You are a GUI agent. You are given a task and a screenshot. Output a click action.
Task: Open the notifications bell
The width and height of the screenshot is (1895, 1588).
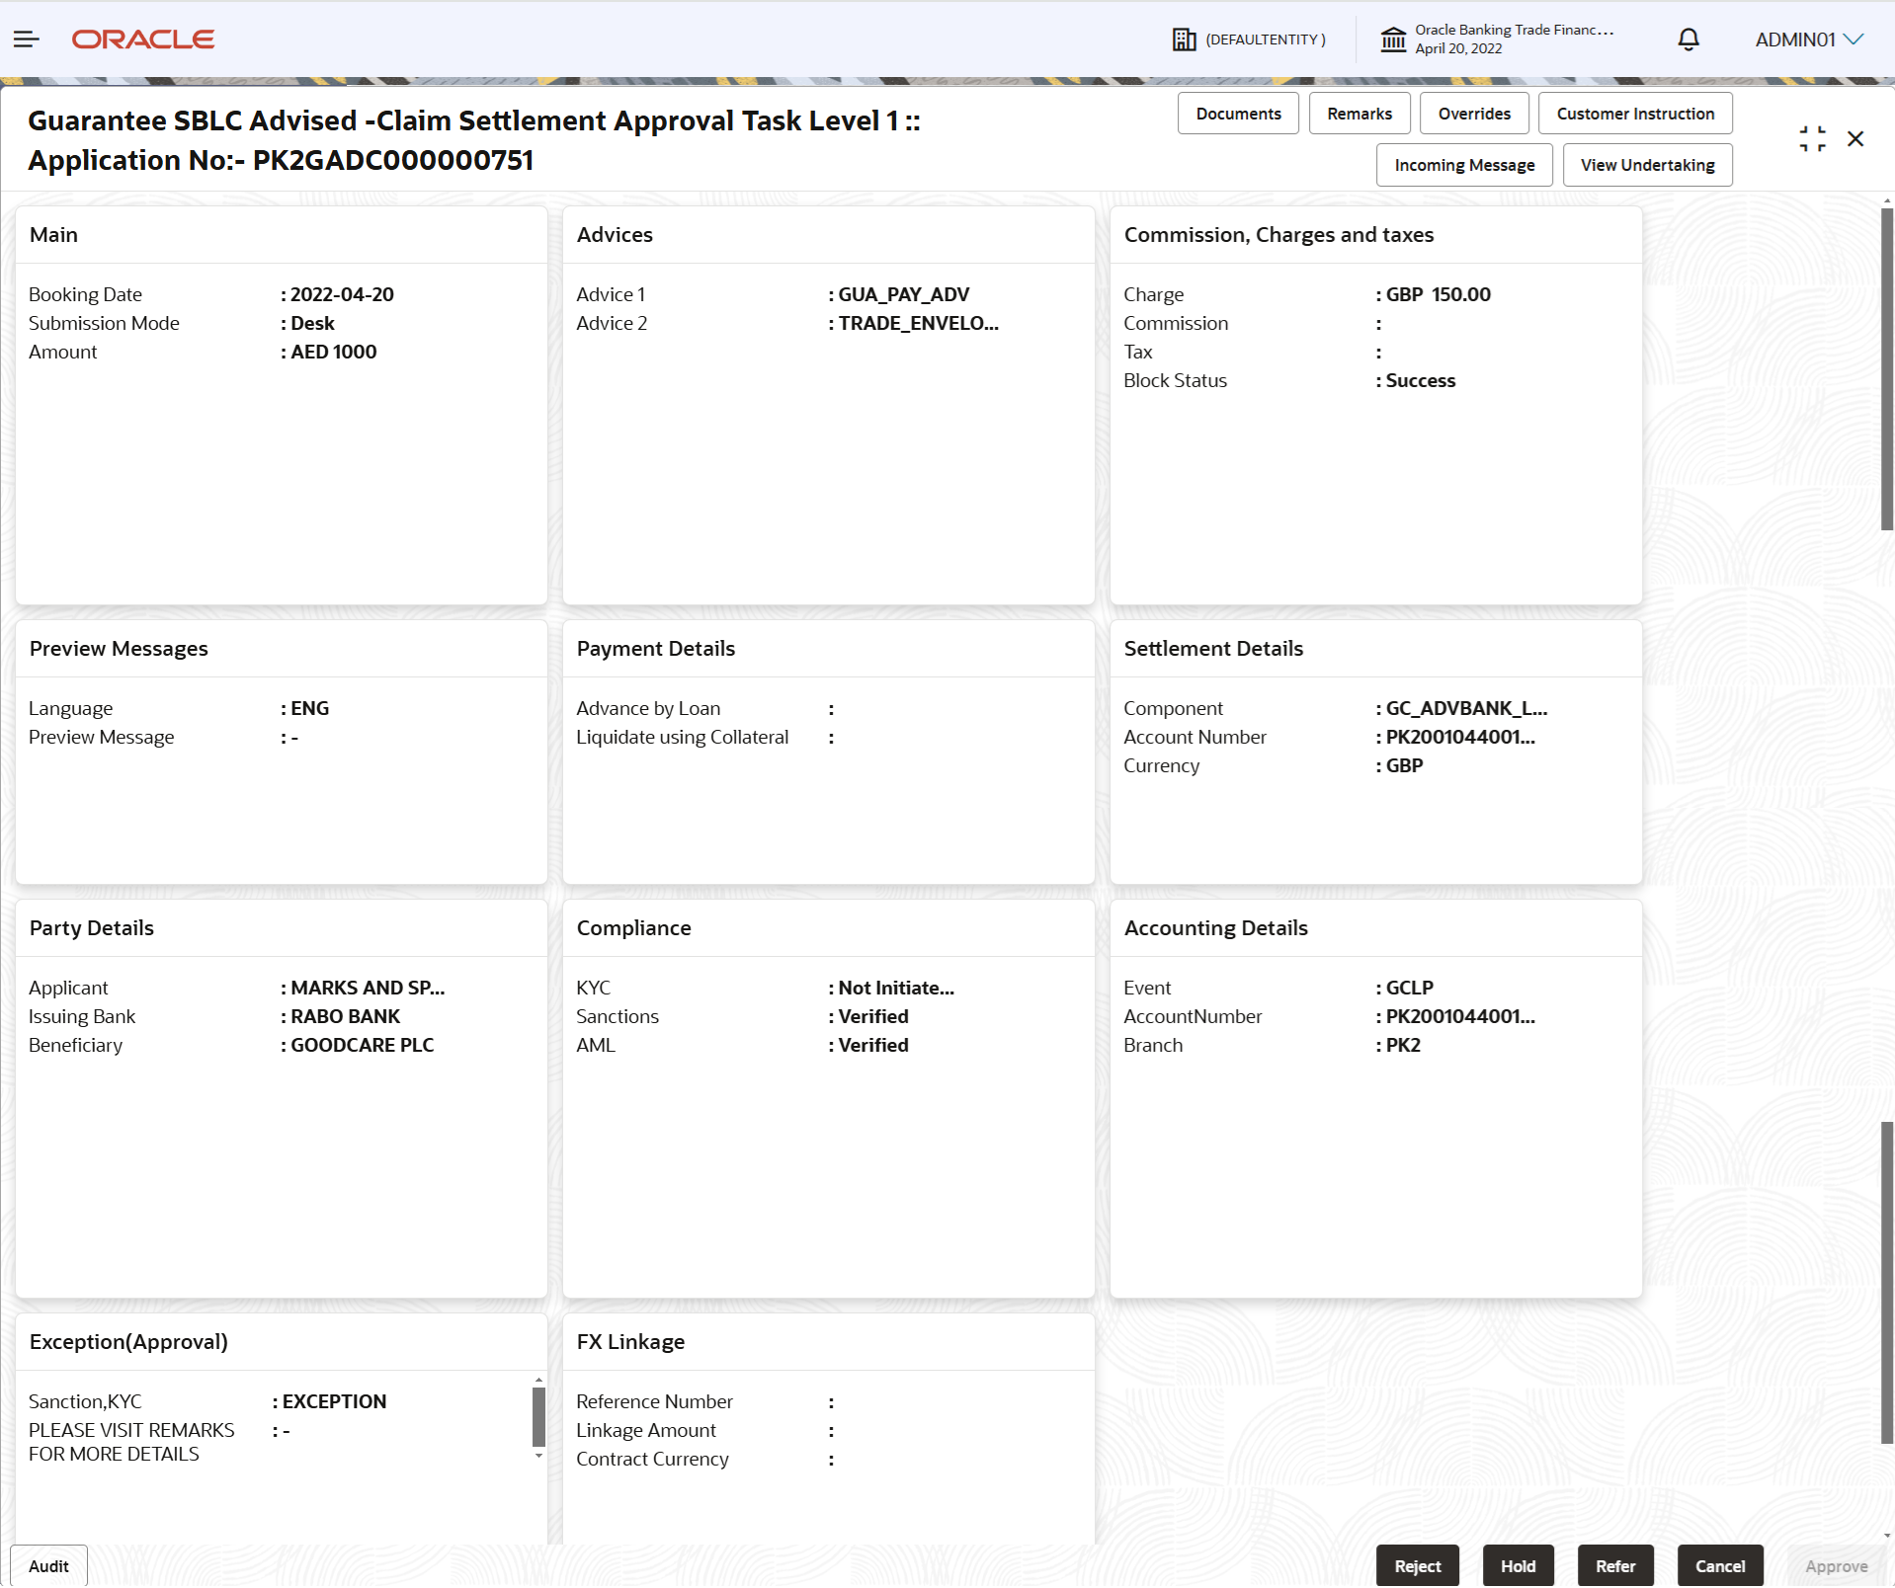[1689, 40]
